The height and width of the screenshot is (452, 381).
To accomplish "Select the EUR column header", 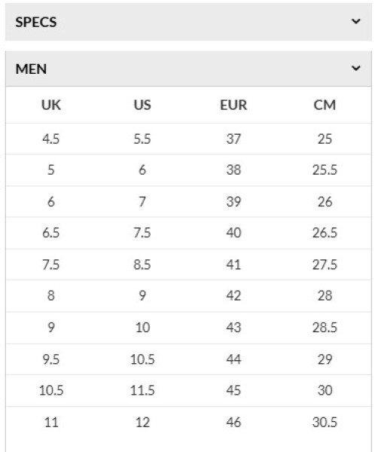I will (233, 105).
